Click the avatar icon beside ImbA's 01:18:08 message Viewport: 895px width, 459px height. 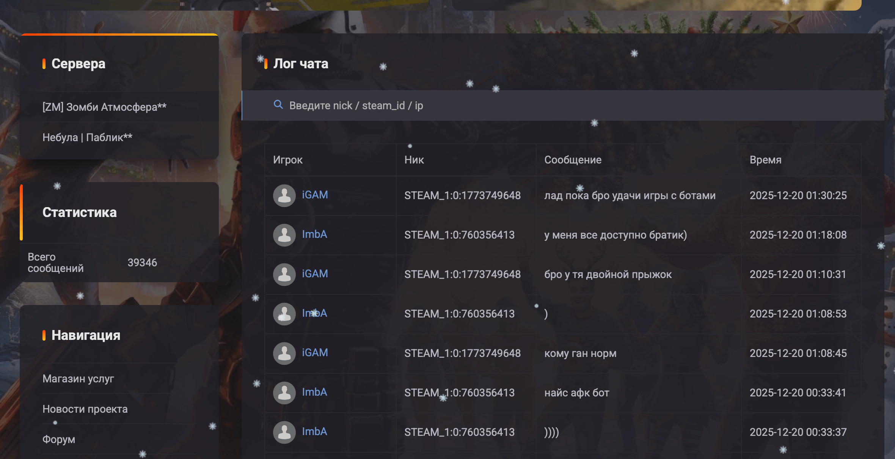click(284, 235)
